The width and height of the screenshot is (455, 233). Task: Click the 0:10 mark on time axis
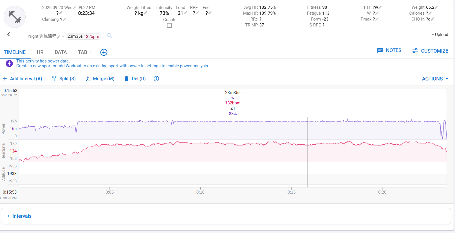coord(200,192)
